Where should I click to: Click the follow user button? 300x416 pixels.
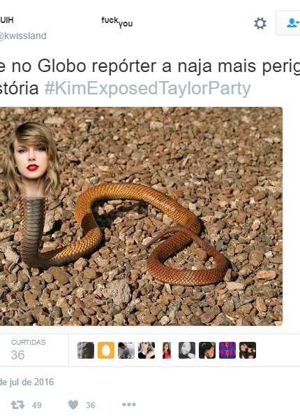tap(288, 23)
